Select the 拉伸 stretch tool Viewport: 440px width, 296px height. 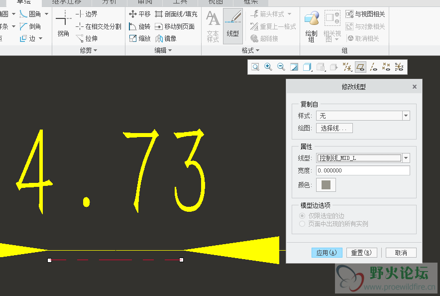[87, 38]
